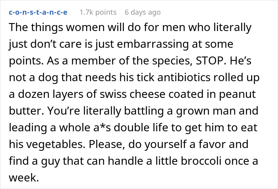Click the phrase swiss cheese in comment
The height and width of the screenshot is (189, 278).
[x=132, y=94]
